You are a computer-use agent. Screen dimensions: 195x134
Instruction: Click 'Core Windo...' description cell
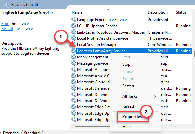(160, 44)
